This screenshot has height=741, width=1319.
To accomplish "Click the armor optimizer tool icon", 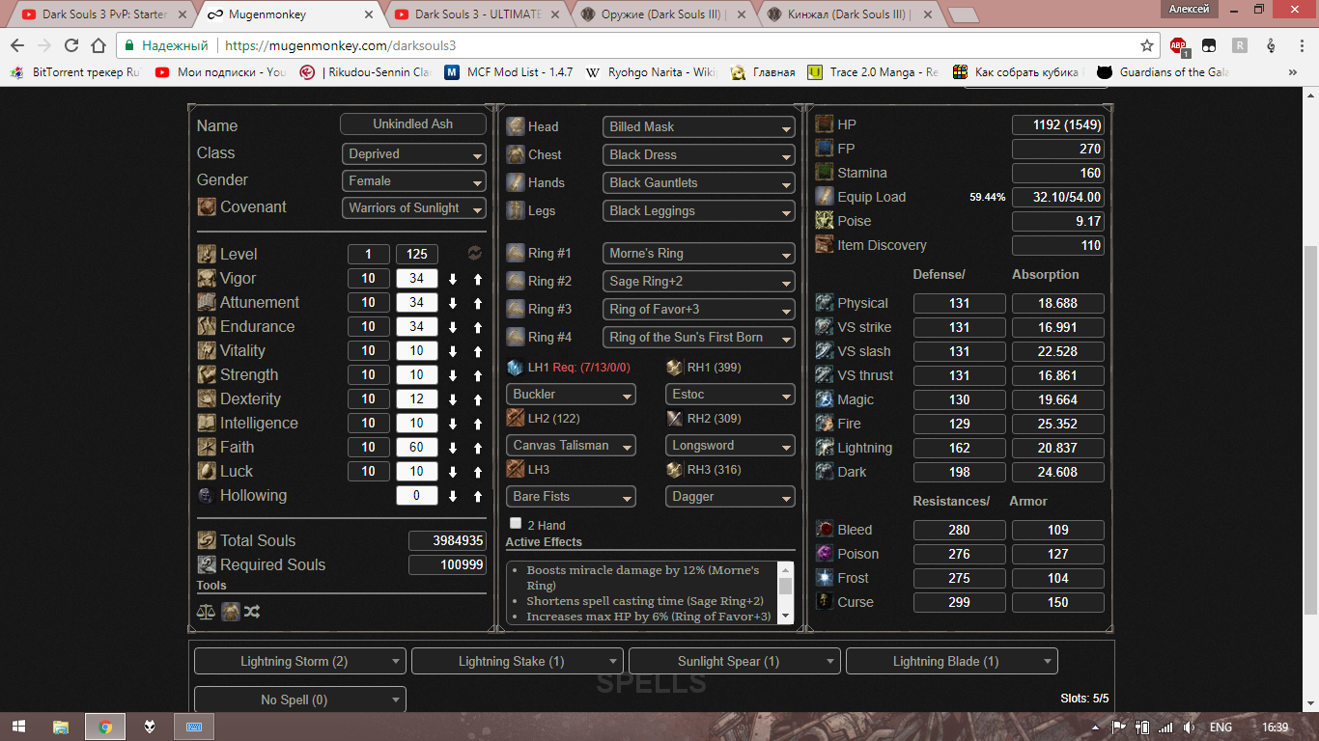I will (230, 612).
